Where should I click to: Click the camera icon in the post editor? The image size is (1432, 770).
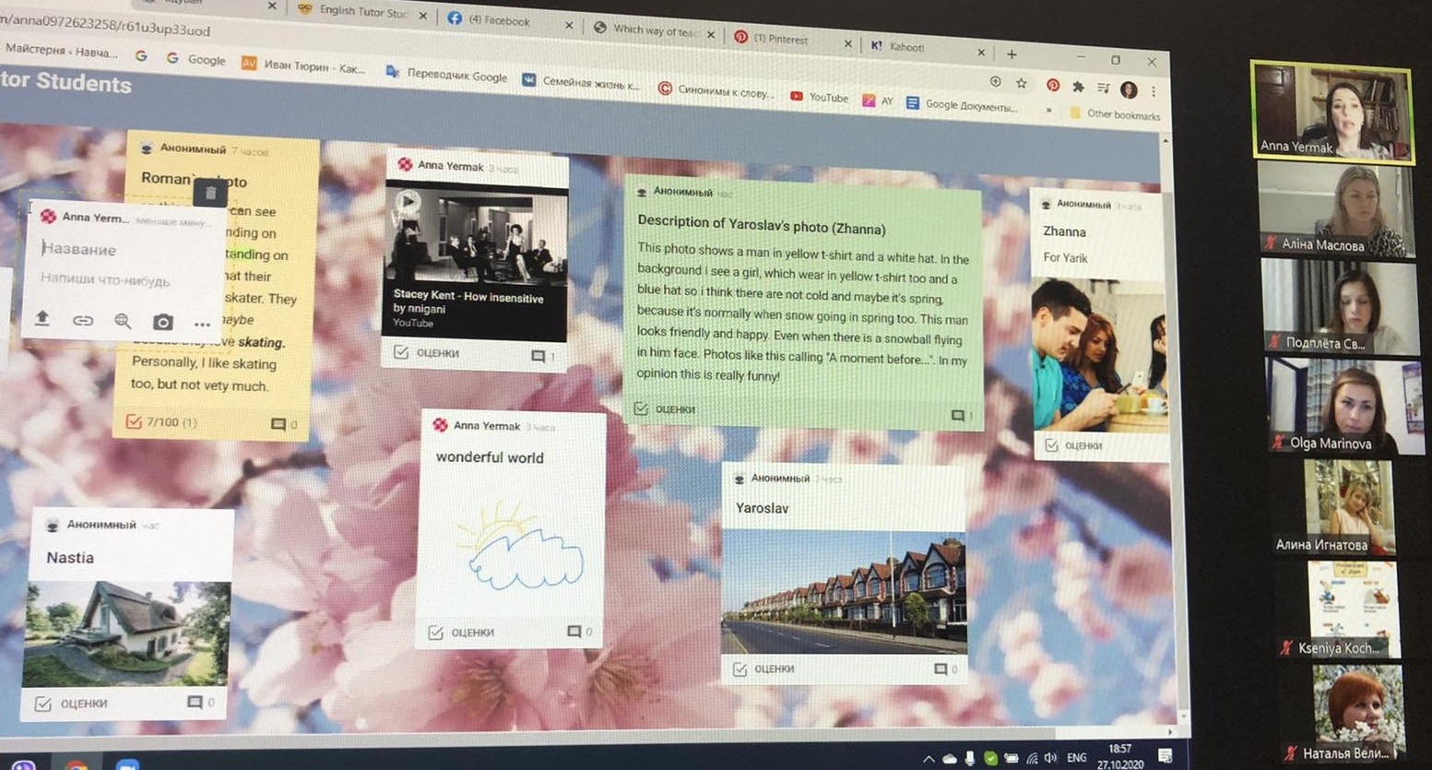point(162,322)
